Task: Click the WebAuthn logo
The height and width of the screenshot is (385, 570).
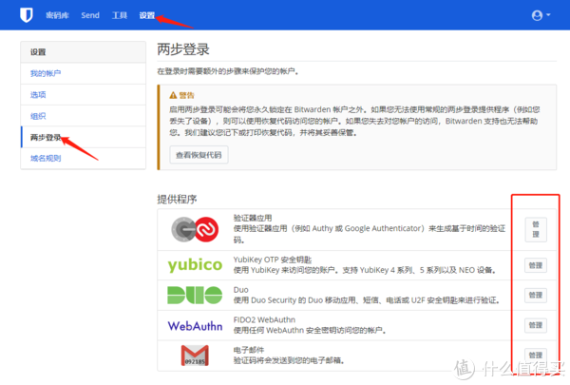Action: pyautogui.click(x=195, y=325)
